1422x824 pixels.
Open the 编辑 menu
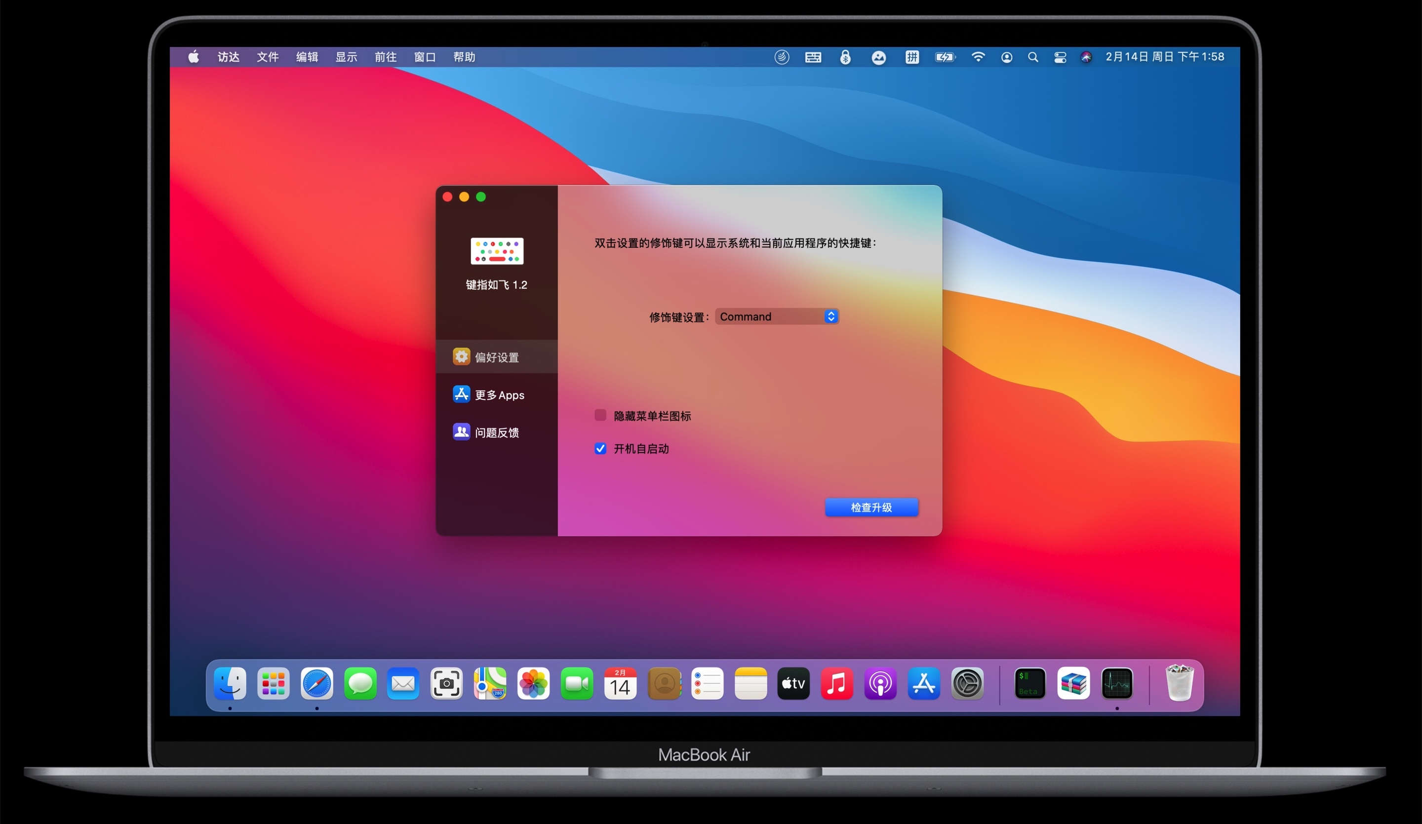pos(307,57)
